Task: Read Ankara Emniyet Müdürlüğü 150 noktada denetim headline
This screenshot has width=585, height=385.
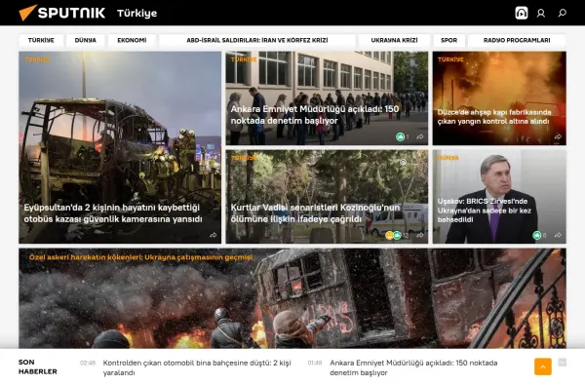Action: point(315,115)
